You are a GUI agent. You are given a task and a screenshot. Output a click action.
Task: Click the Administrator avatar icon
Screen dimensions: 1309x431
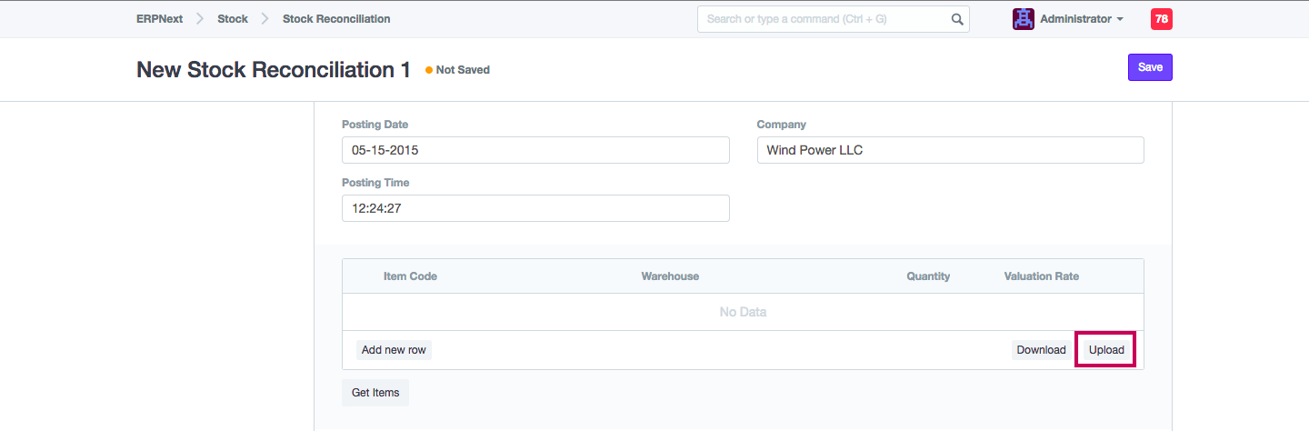coord(1024,19)
